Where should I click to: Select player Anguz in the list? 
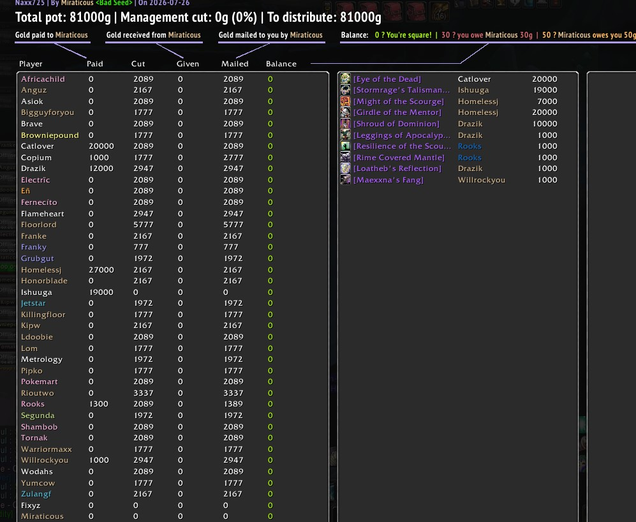coord(34,90)
